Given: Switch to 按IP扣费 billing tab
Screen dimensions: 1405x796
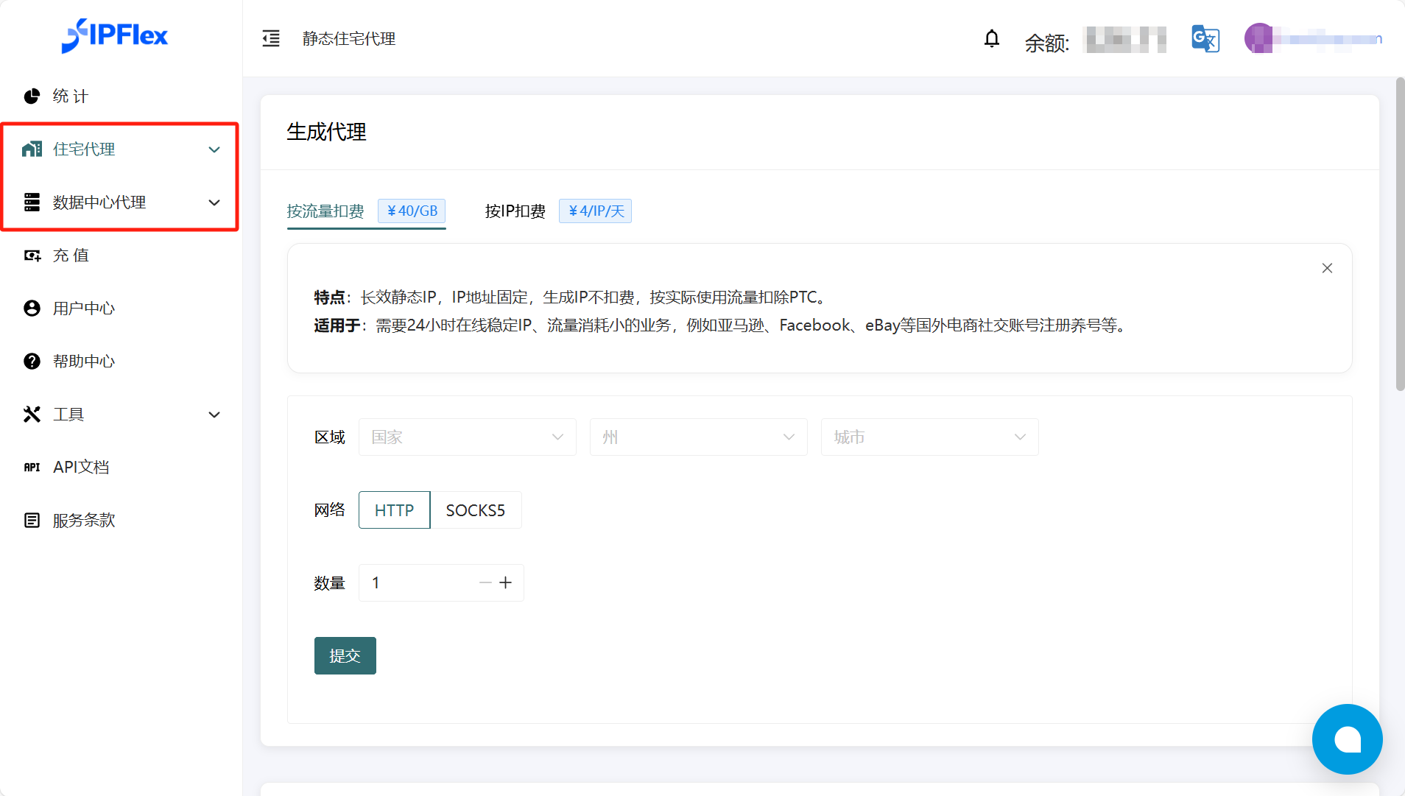Looking at the screenshot, I should [x=515, y=211].
